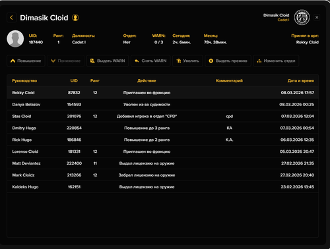Click the Уволить button
The image size is (330, 249).
point(187,61)
